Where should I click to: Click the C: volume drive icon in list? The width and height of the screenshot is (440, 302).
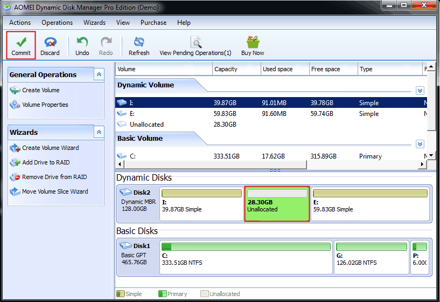click(x=122, y=156)
